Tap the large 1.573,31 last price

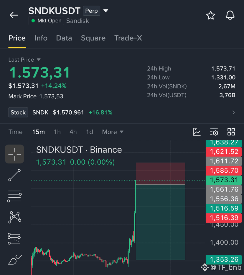[x=39, y=73]
